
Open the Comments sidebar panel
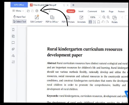click(x=13, y=43)
